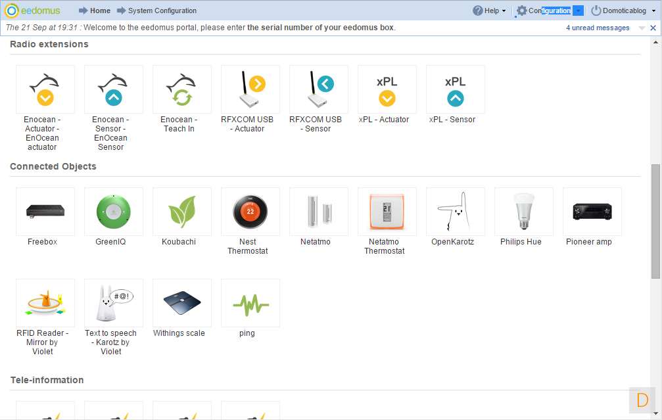Viewport: 662px width, 420px height.
Task: Select the Pioneer amp icon
Action: tap(592, 212)
